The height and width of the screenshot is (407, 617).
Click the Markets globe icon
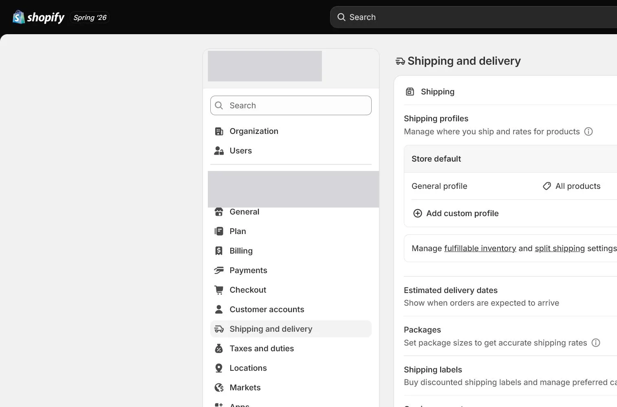[219, 387]
